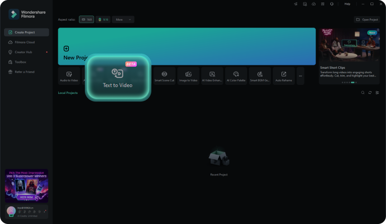
Task: Click the paper plane icon in title bar
Action: [x=296, y=4]
